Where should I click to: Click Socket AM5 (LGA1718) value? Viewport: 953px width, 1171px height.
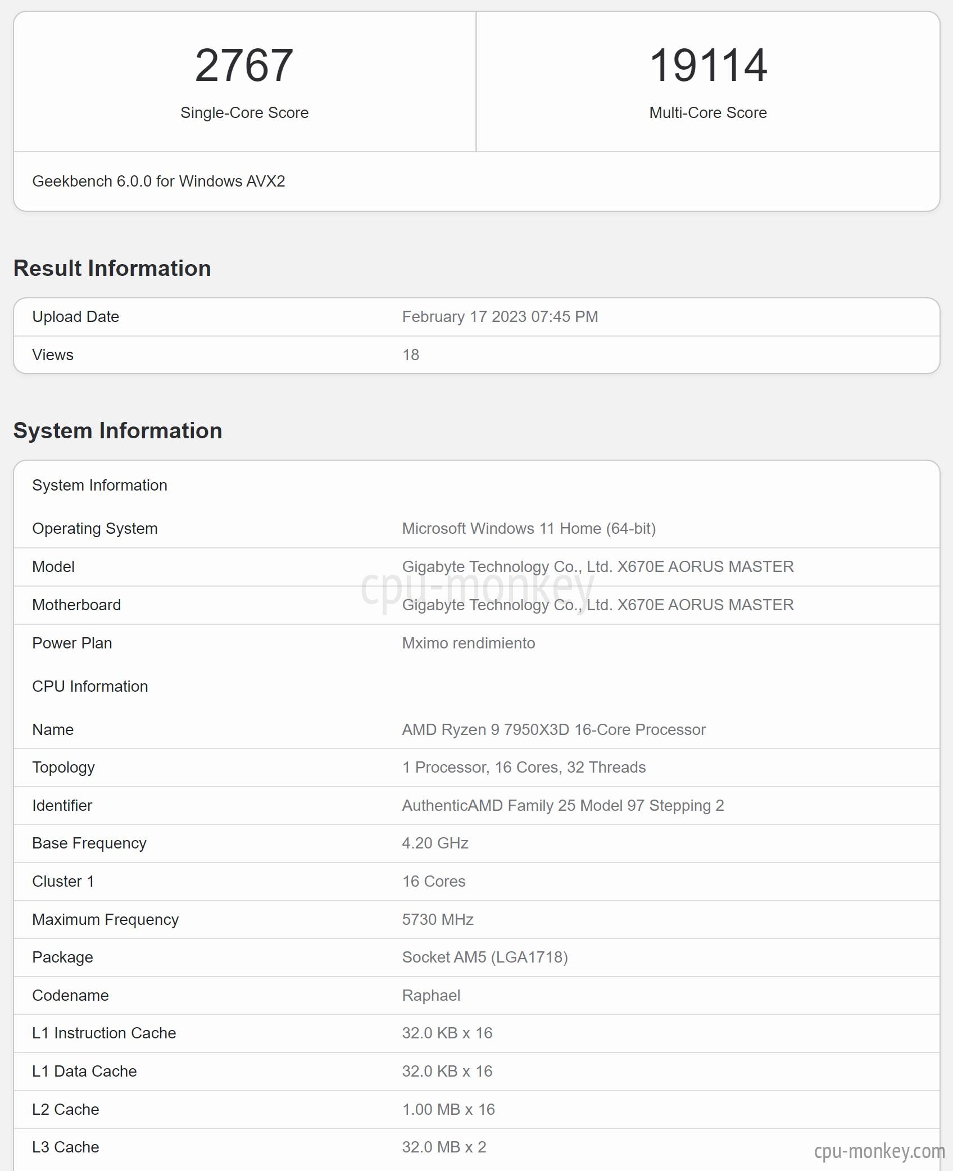tap(485, 957)
